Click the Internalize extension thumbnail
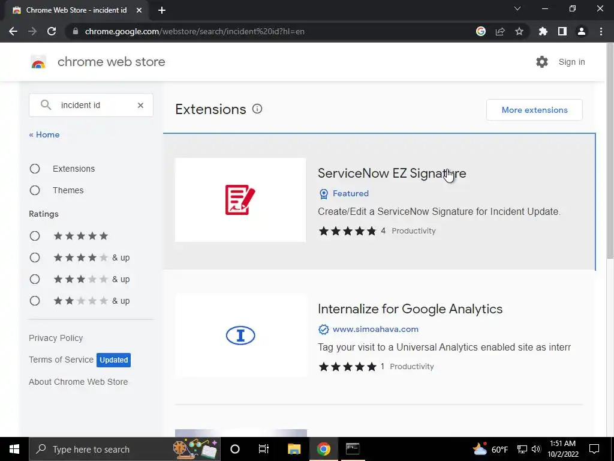Screen dimensions: 614x461 click(x=241, y=336)
